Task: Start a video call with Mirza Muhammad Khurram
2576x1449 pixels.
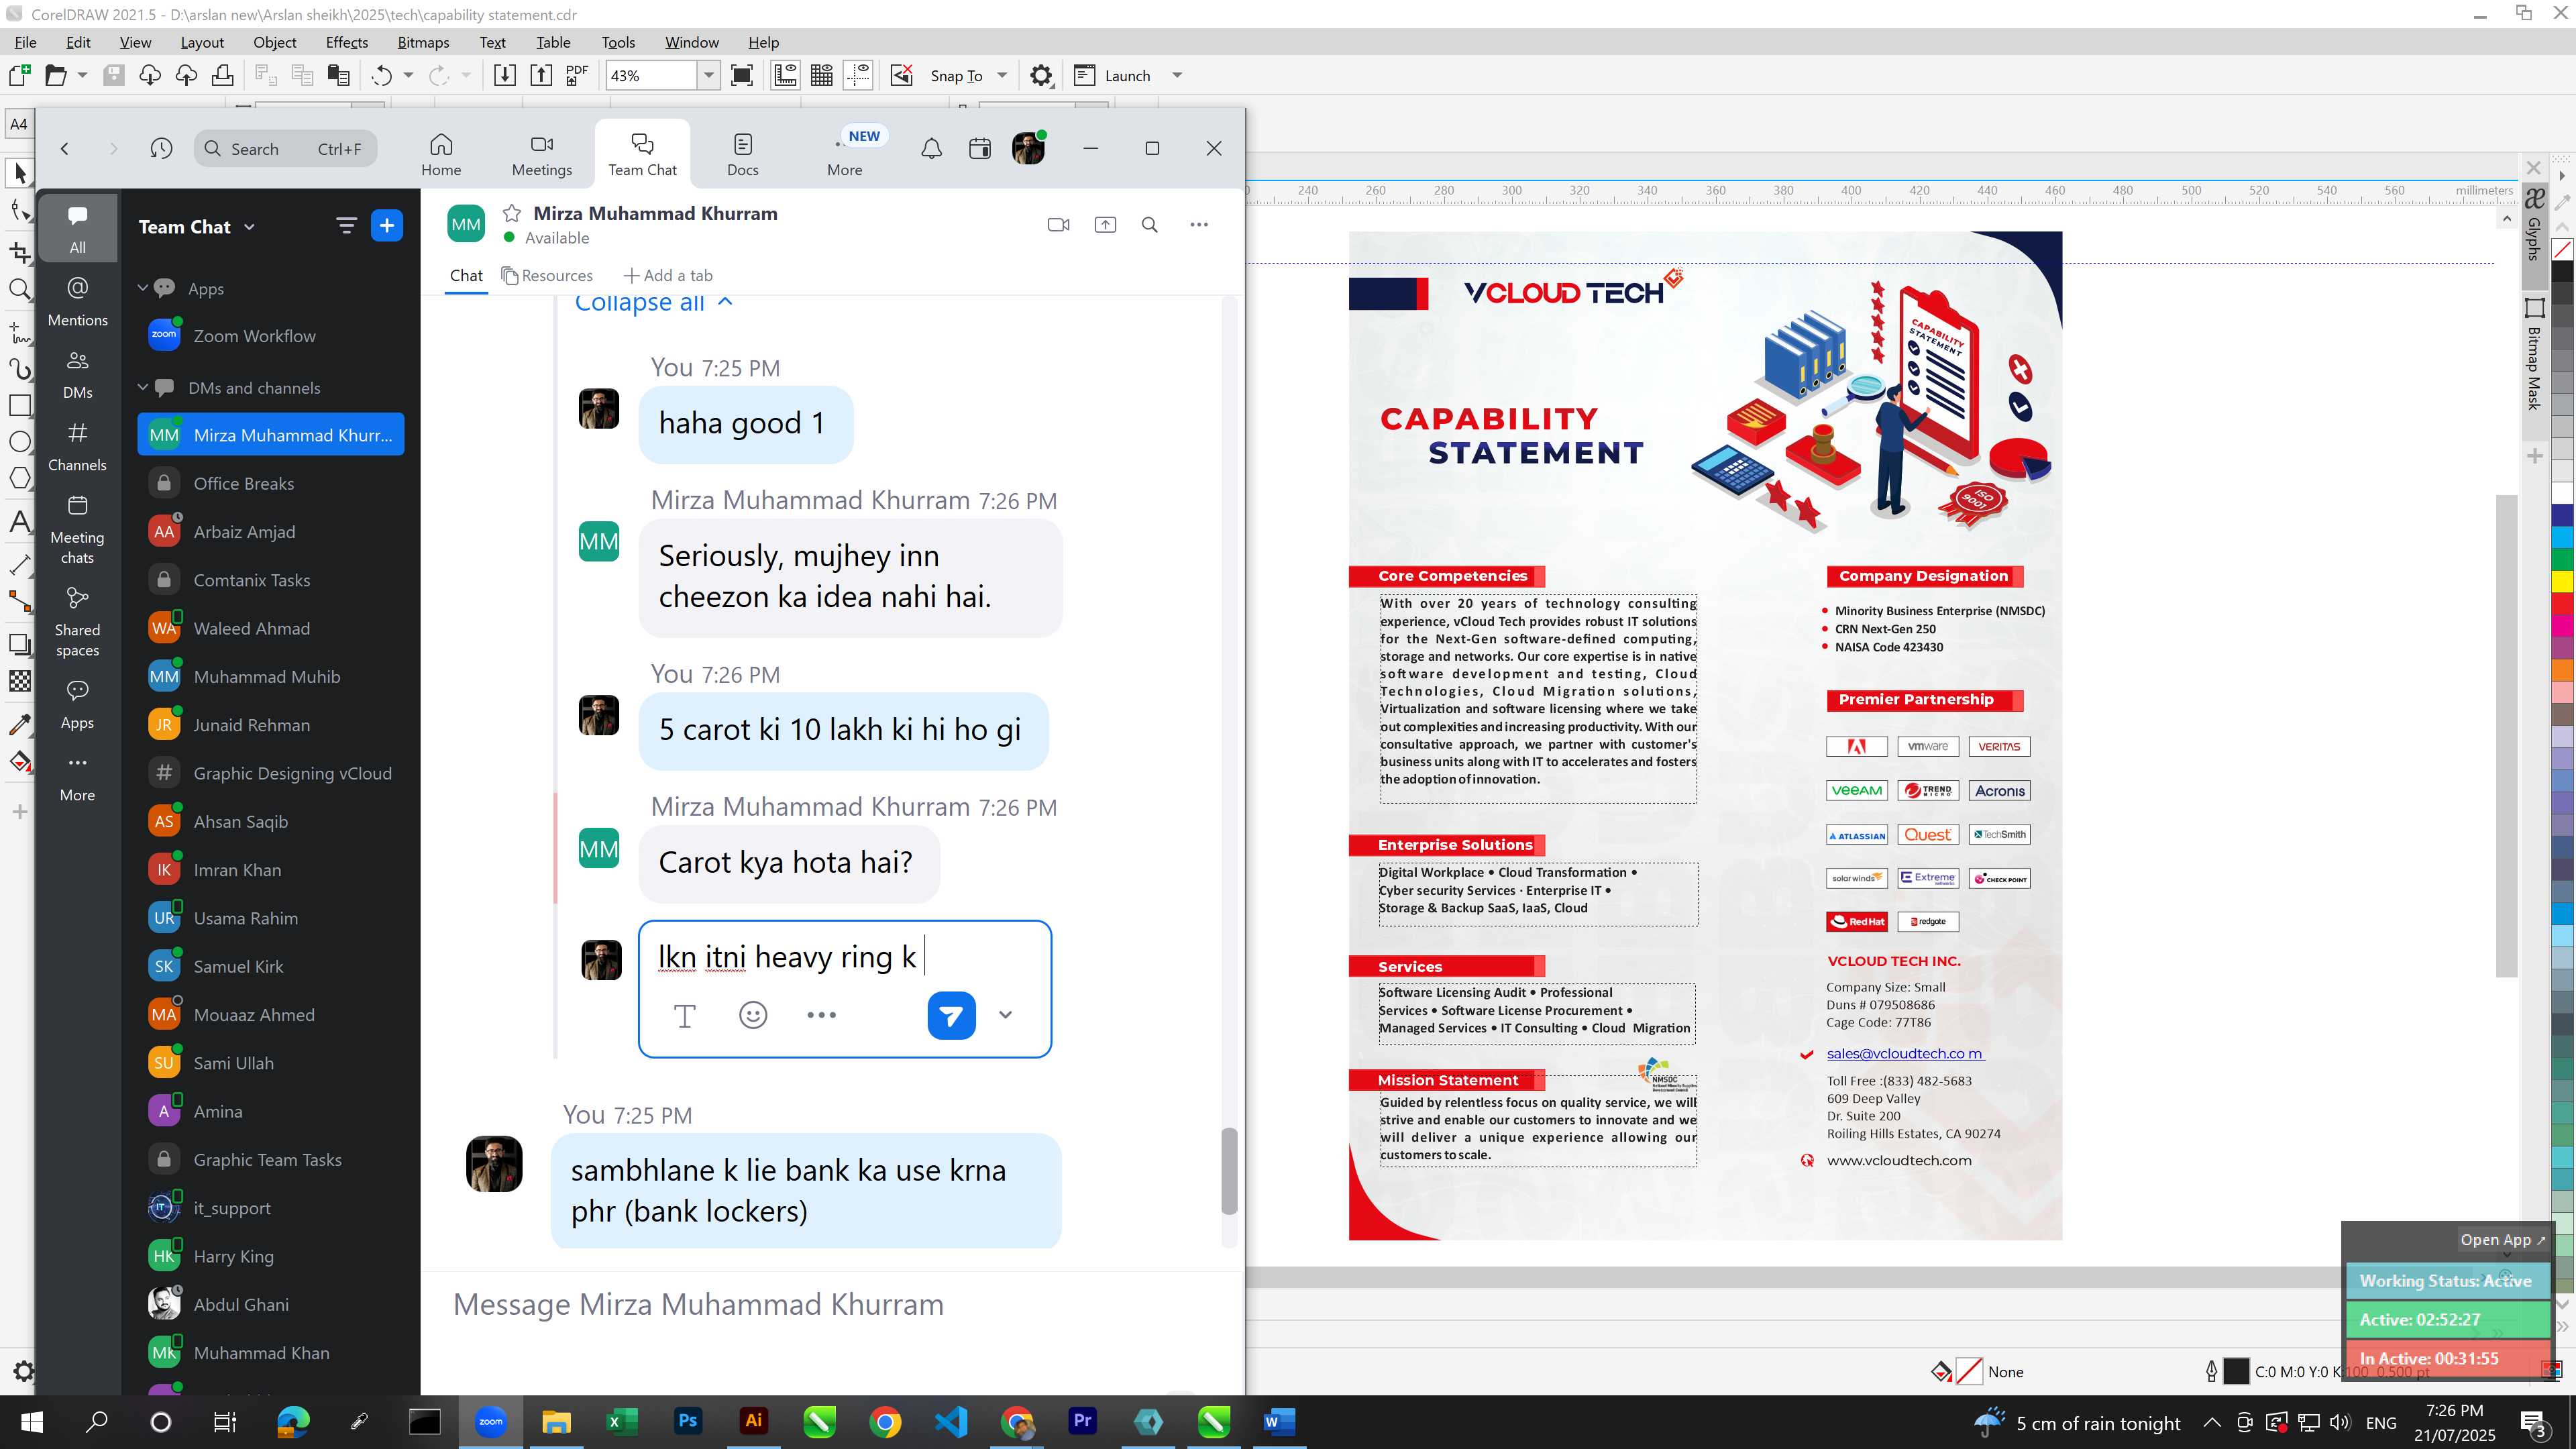Action: 1058,225
